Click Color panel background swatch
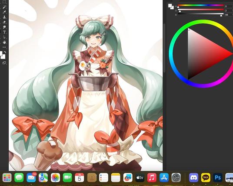Image resolution: width=233 pixels, height=186 pixels. click(172, 8)
